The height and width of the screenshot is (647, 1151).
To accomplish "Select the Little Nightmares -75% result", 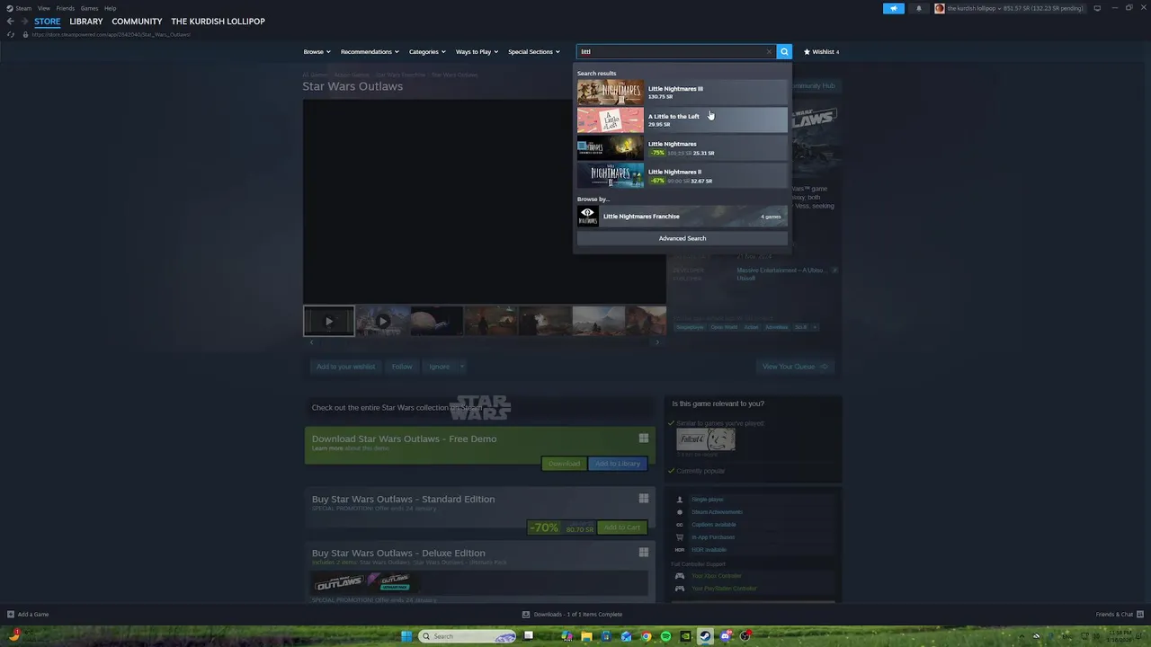I will click(682, 147).
